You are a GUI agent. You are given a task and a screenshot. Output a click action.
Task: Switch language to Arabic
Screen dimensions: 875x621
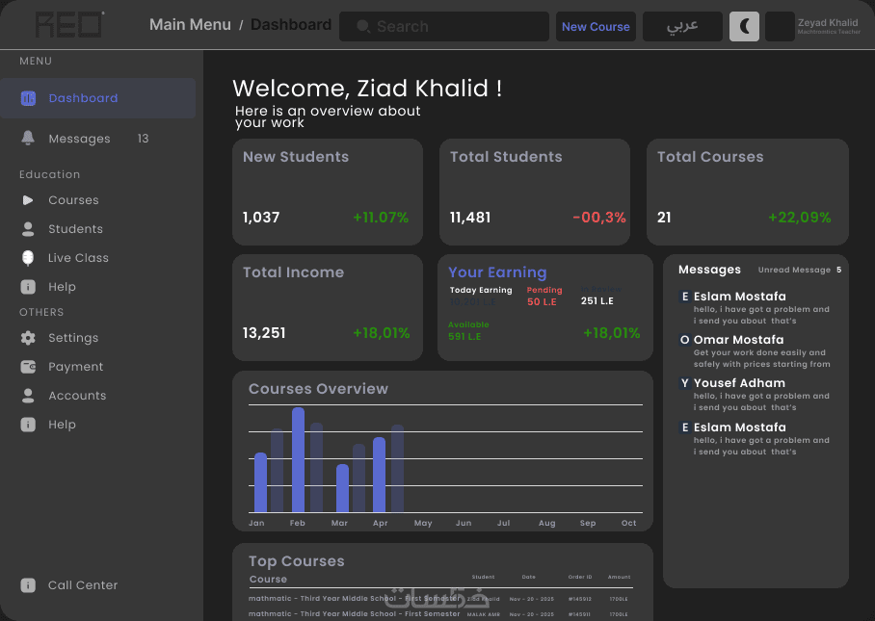[x=682, y=26]
